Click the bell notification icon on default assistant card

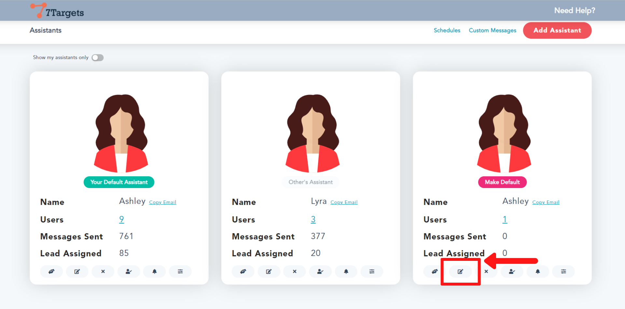pos(154,271)
